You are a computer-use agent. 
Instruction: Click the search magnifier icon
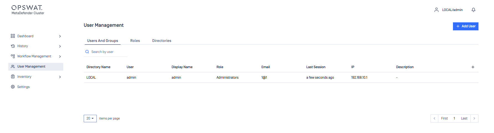click(x=87, y=52)
